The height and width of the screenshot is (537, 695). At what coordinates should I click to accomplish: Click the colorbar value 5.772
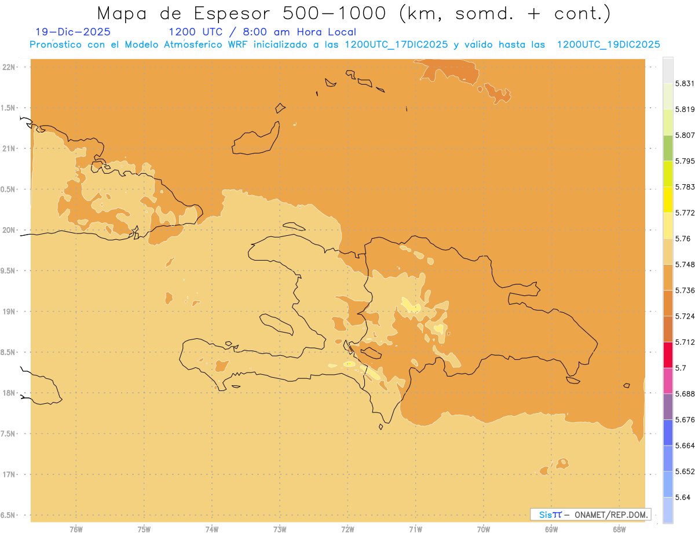pos(685,213)
